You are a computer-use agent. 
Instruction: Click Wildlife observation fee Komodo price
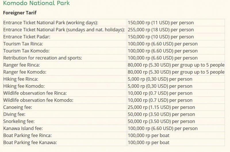coord(160,100)
